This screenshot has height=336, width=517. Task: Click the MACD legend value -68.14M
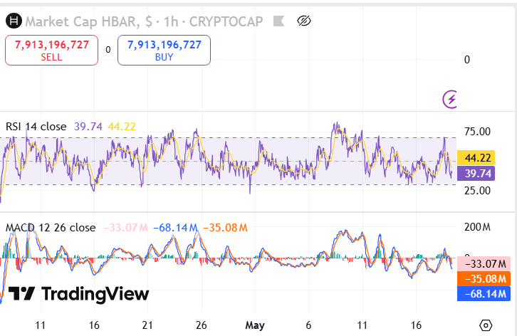point(175,228)
